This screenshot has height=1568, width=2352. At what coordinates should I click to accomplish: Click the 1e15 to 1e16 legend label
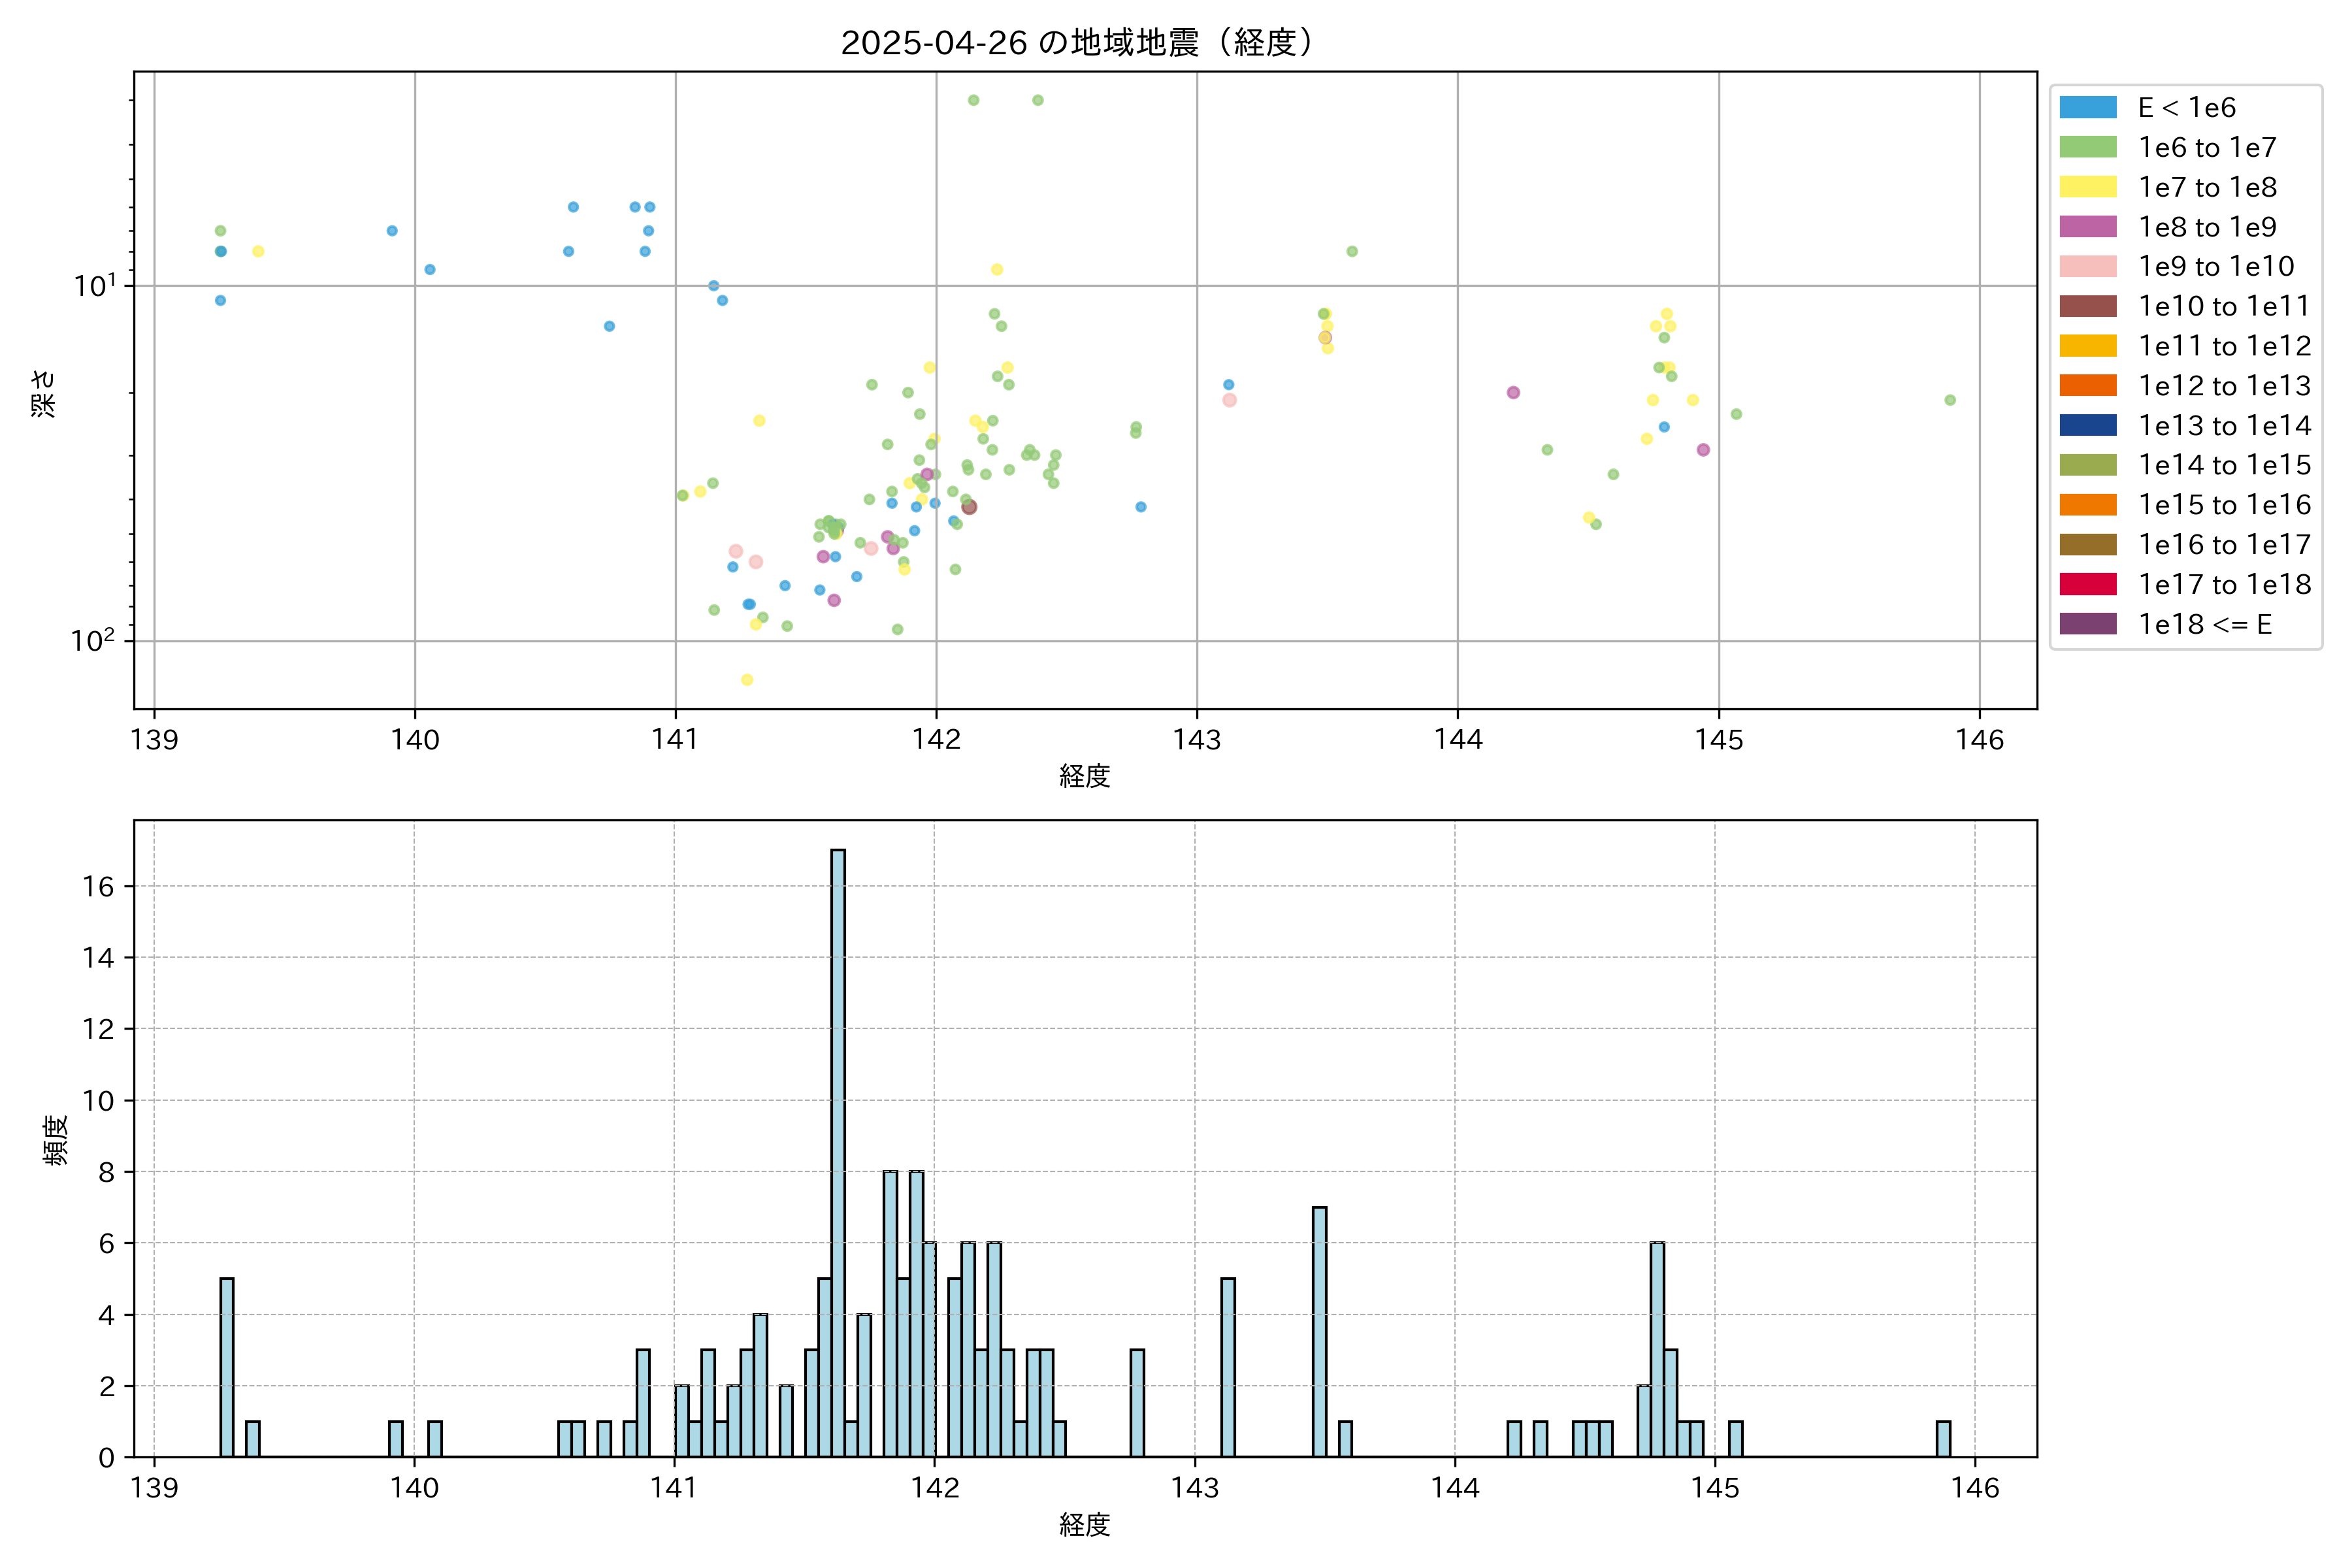click(x=2224, y=505)
